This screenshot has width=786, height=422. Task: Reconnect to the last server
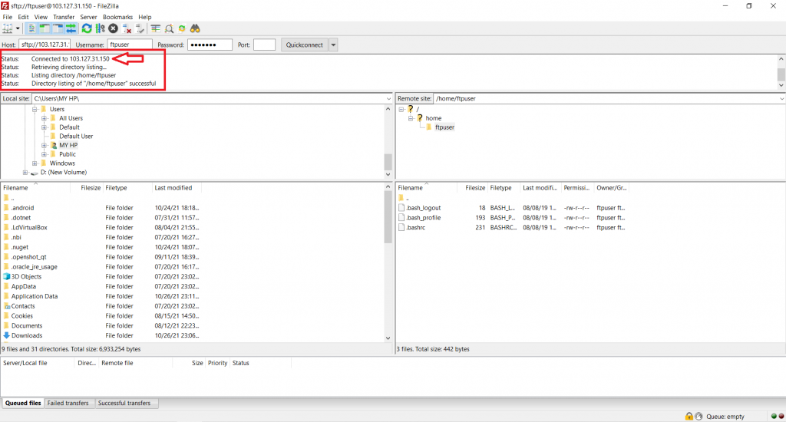[x=140, y=28]
